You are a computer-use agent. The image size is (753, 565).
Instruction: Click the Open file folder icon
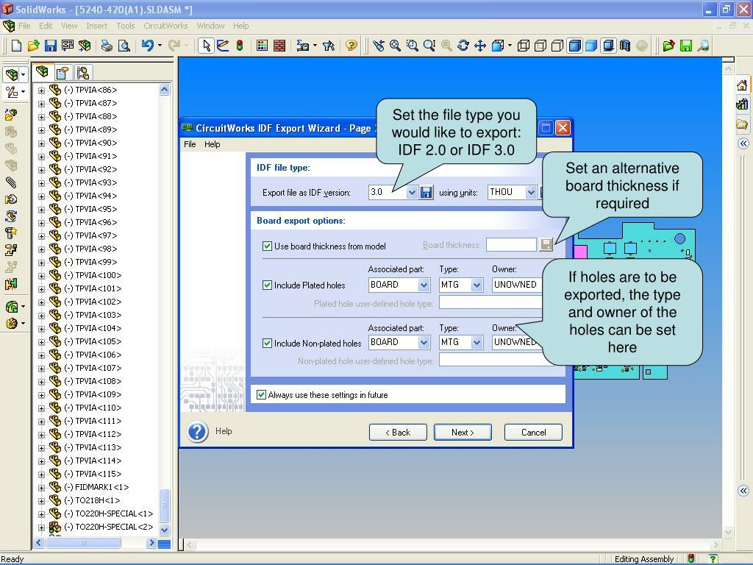[33, 46]
